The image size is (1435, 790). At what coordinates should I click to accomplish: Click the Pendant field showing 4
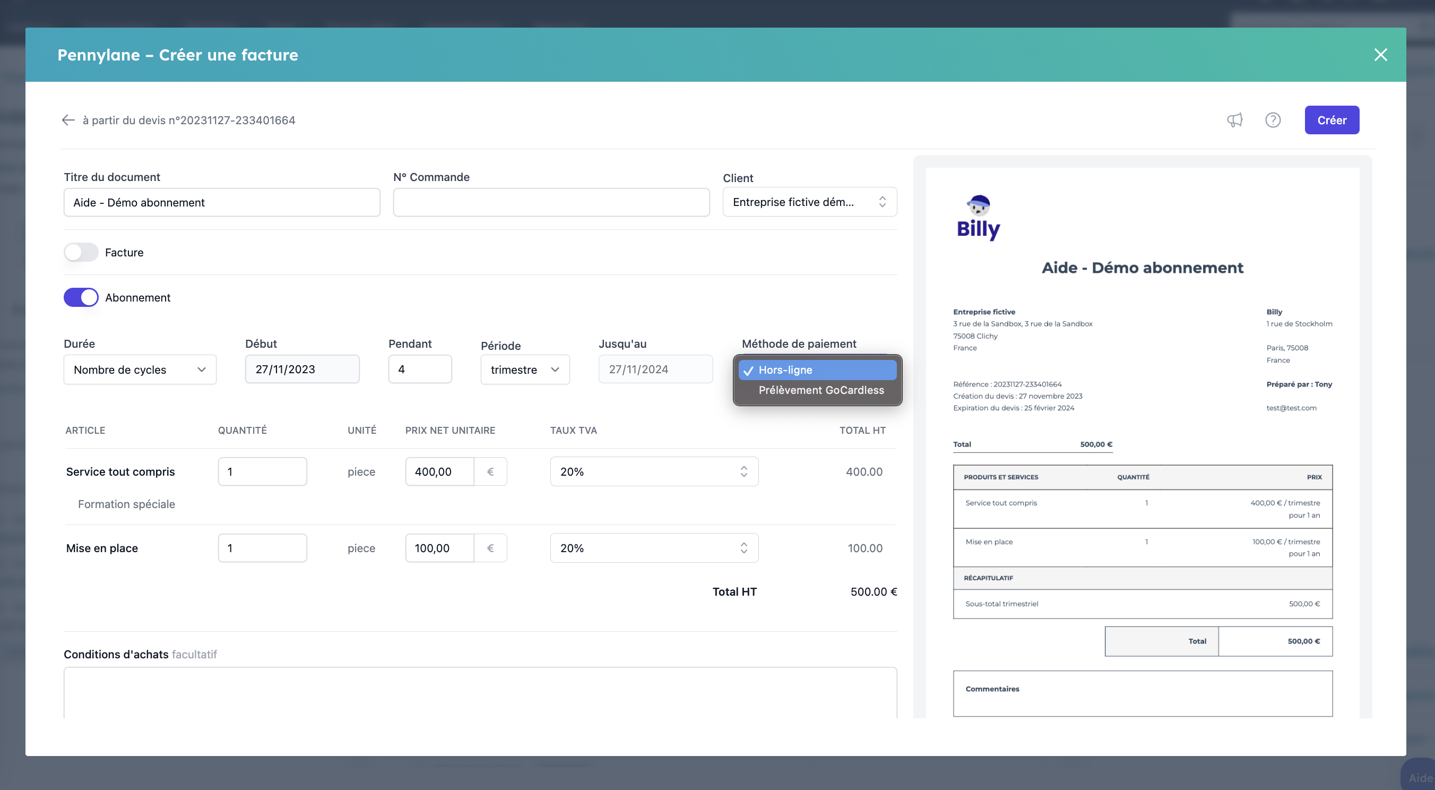(x=420, y=370)
